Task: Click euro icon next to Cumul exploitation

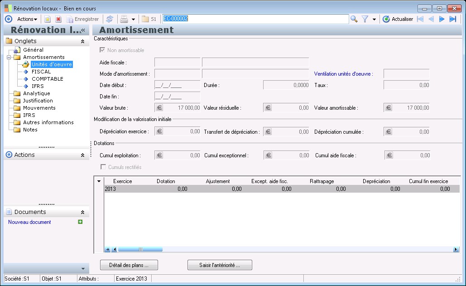Action: click(159, 155)
